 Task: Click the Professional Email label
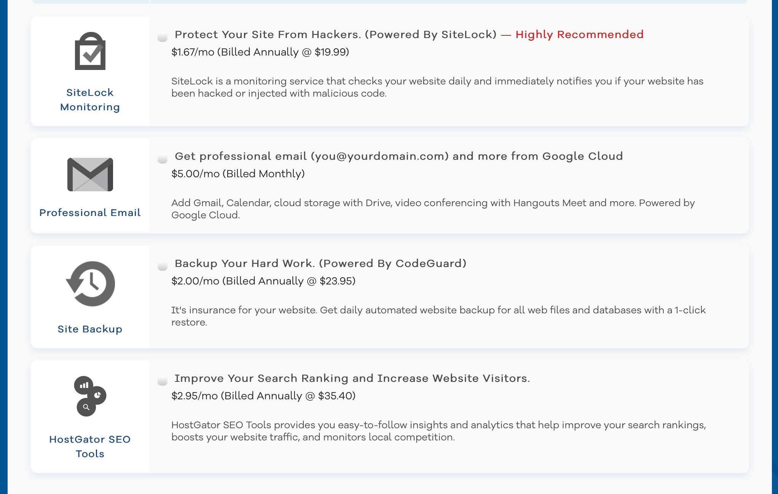90,213
